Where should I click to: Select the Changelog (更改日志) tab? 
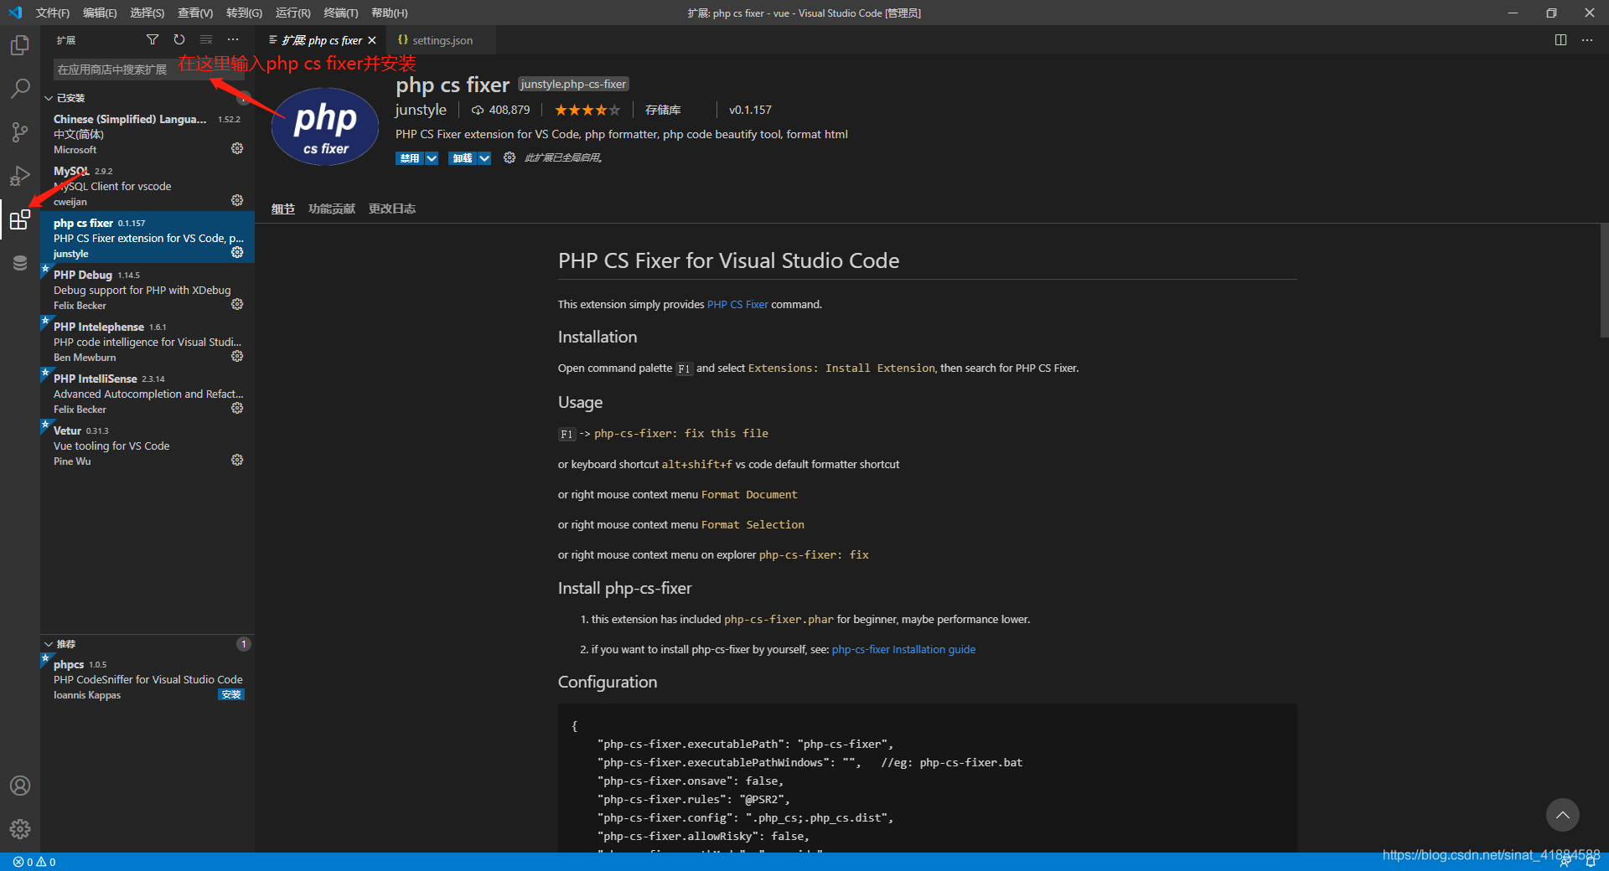pyautogui.click(x=392, y=209)
